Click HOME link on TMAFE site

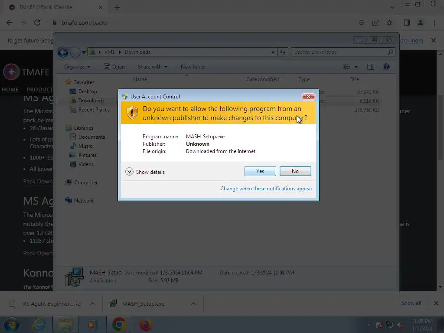(10, 89)
